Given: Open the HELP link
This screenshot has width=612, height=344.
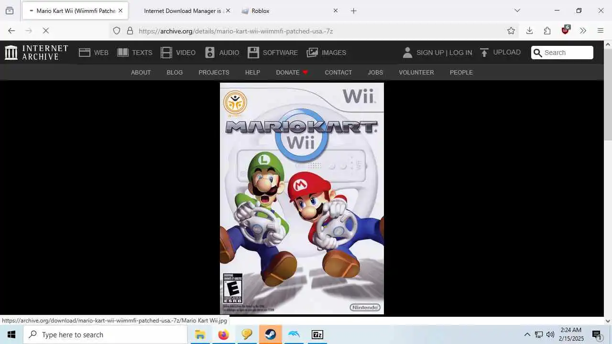Looking at the screenshot, I should (252, 73).
